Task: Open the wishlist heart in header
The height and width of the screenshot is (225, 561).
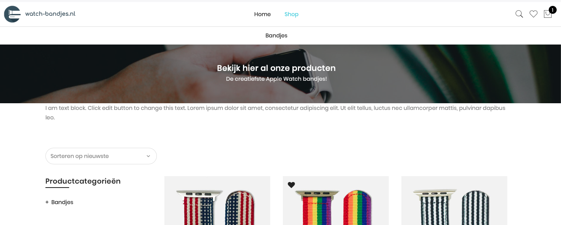Action: (533, 14)
